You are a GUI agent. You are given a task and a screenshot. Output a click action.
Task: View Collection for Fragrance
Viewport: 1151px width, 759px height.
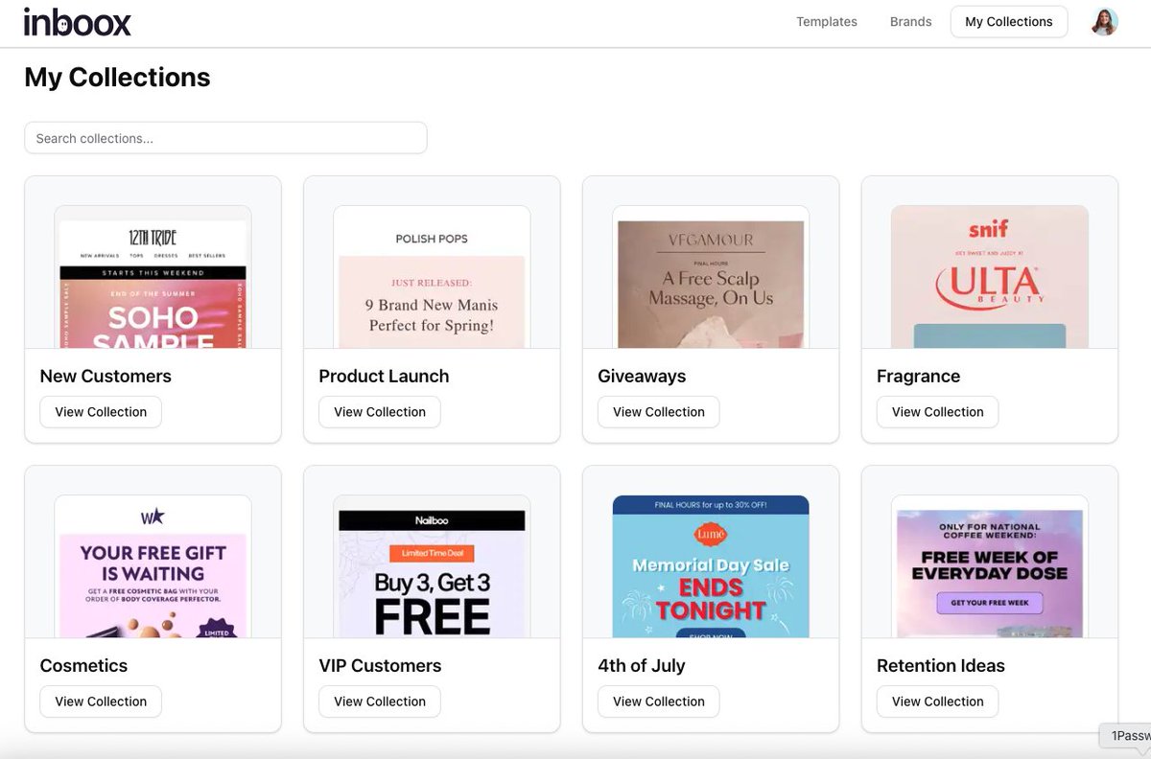point(938,412)
